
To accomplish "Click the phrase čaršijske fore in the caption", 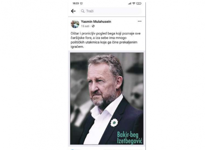I will point(80,38).
